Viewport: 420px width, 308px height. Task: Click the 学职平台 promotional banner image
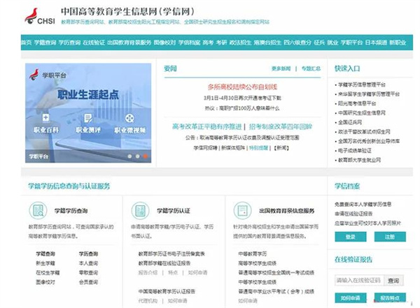(88, 113)
